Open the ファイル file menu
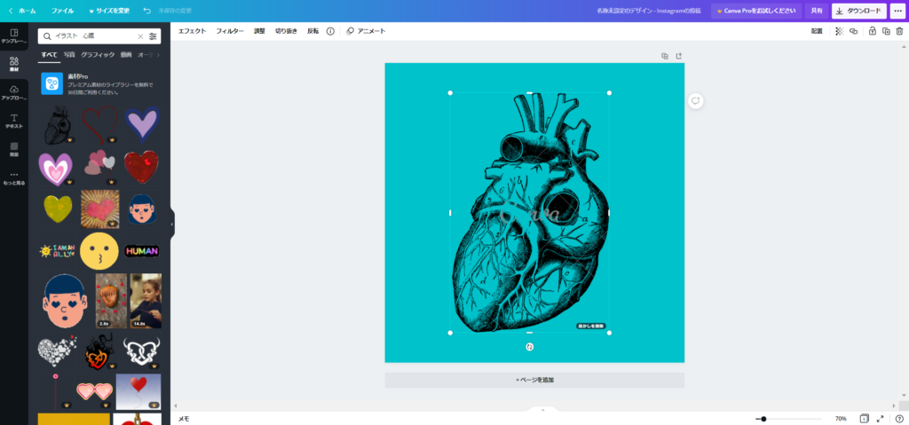The height and width of the screenshot is (425, 909). click(63, 11)
